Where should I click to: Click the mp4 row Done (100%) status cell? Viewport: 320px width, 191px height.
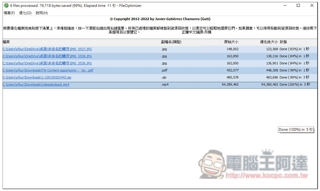click(295, 85)
